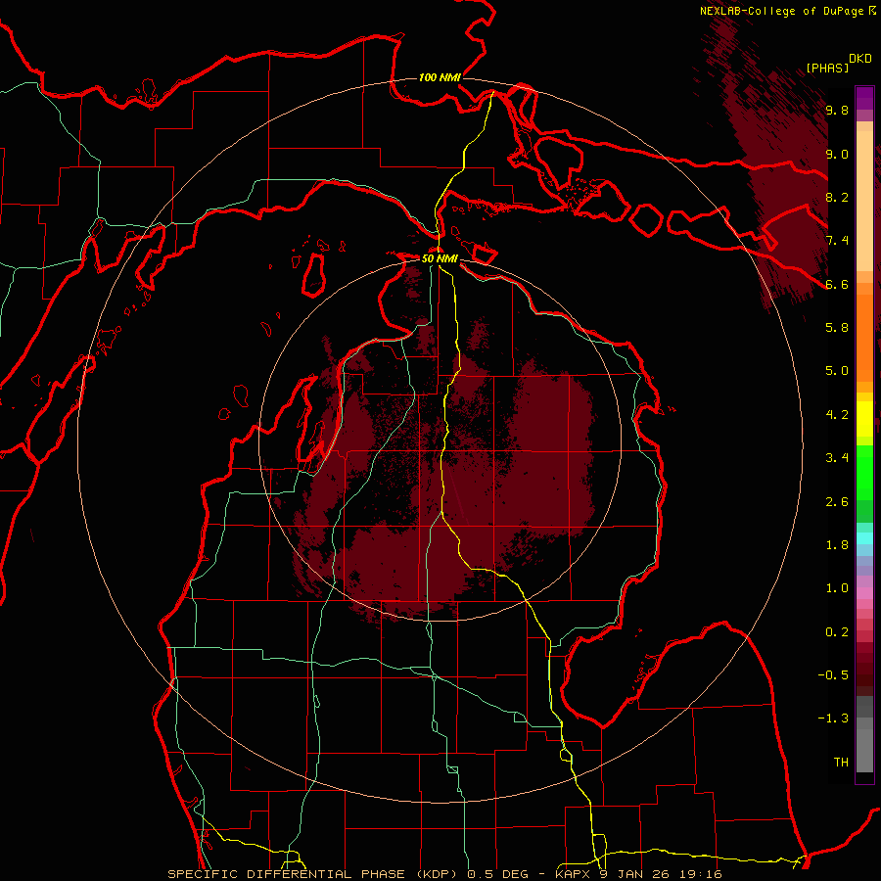This screenshot has width=881, height=881.
Task: Click the 7.4 value on the scale
Action: (837, 241)
